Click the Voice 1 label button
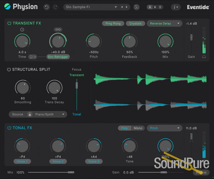The image size is (214, 179). click(22, 161)
